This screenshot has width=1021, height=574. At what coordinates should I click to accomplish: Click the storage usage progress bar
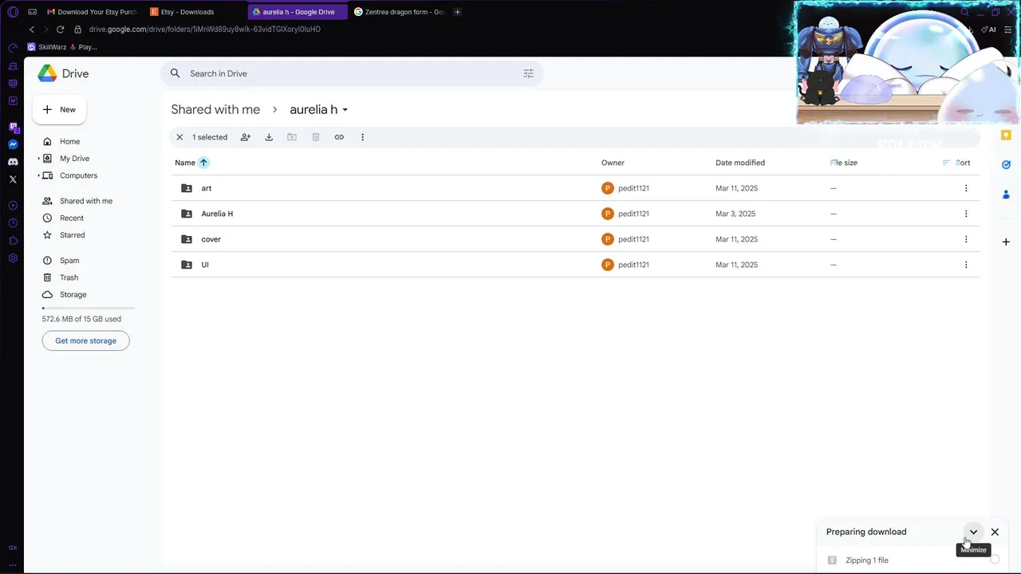coord(89,308)
